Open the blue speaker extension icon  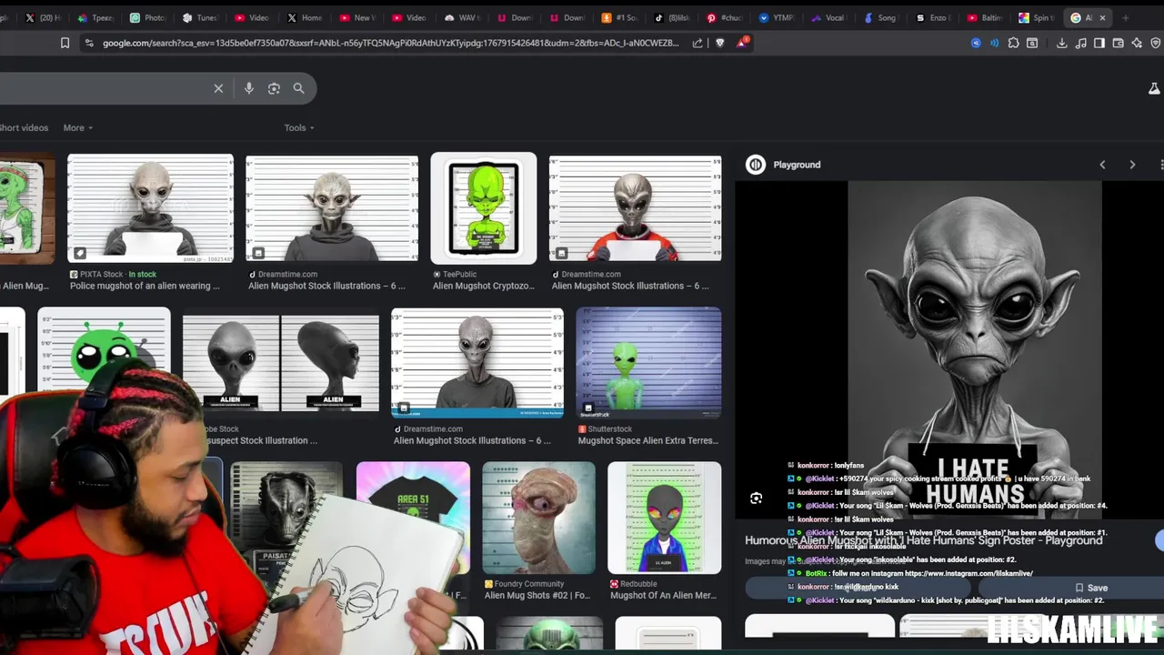click(x=994, y=43)
